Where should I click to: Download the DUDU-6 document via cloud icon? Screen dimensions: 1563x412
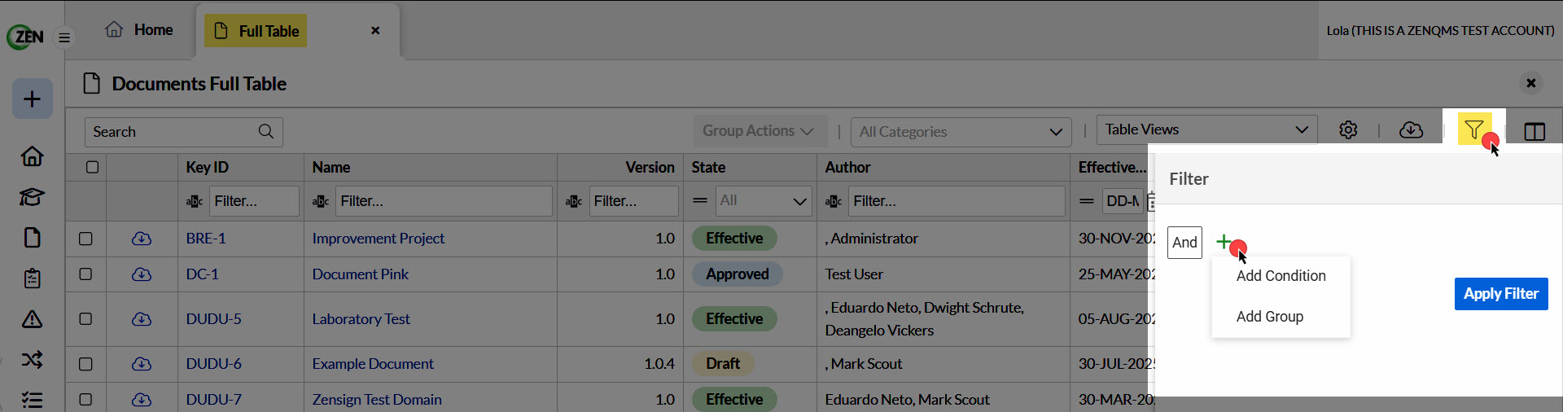point(142,364)
